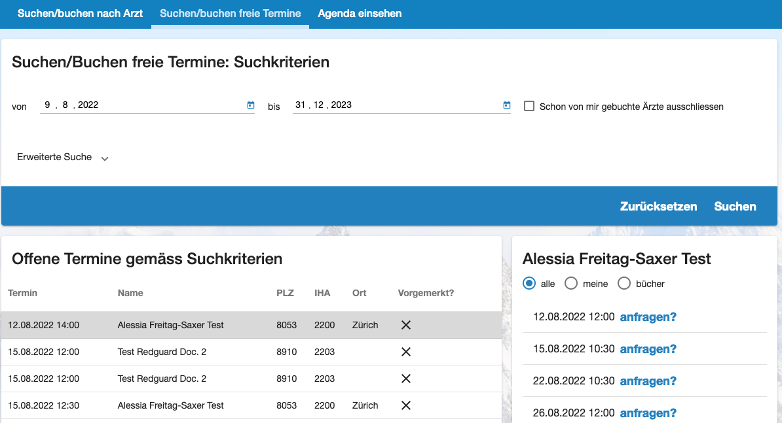
Task: Click the X mark for the 12.08.2022 14:00 appointment
Action: [x=405, y=324]
